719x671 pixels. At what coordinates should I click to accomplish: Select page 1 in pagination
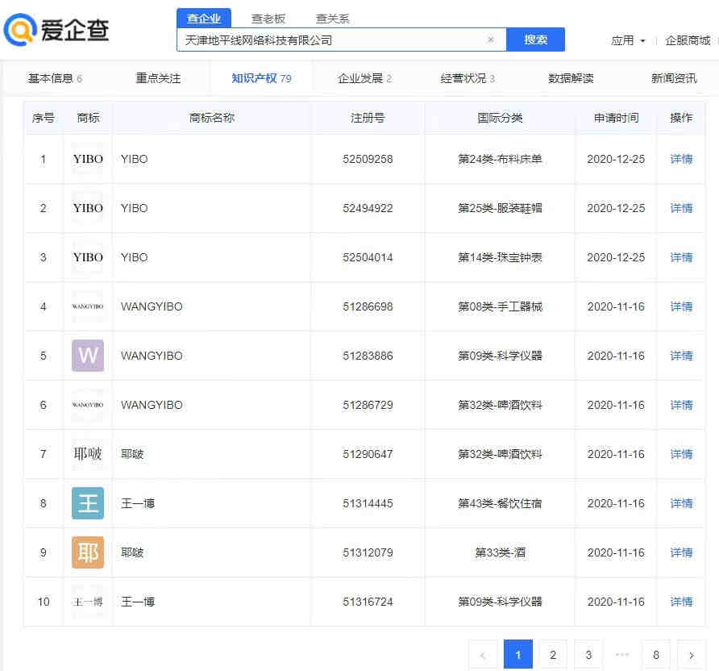click(x=518, y=655)
